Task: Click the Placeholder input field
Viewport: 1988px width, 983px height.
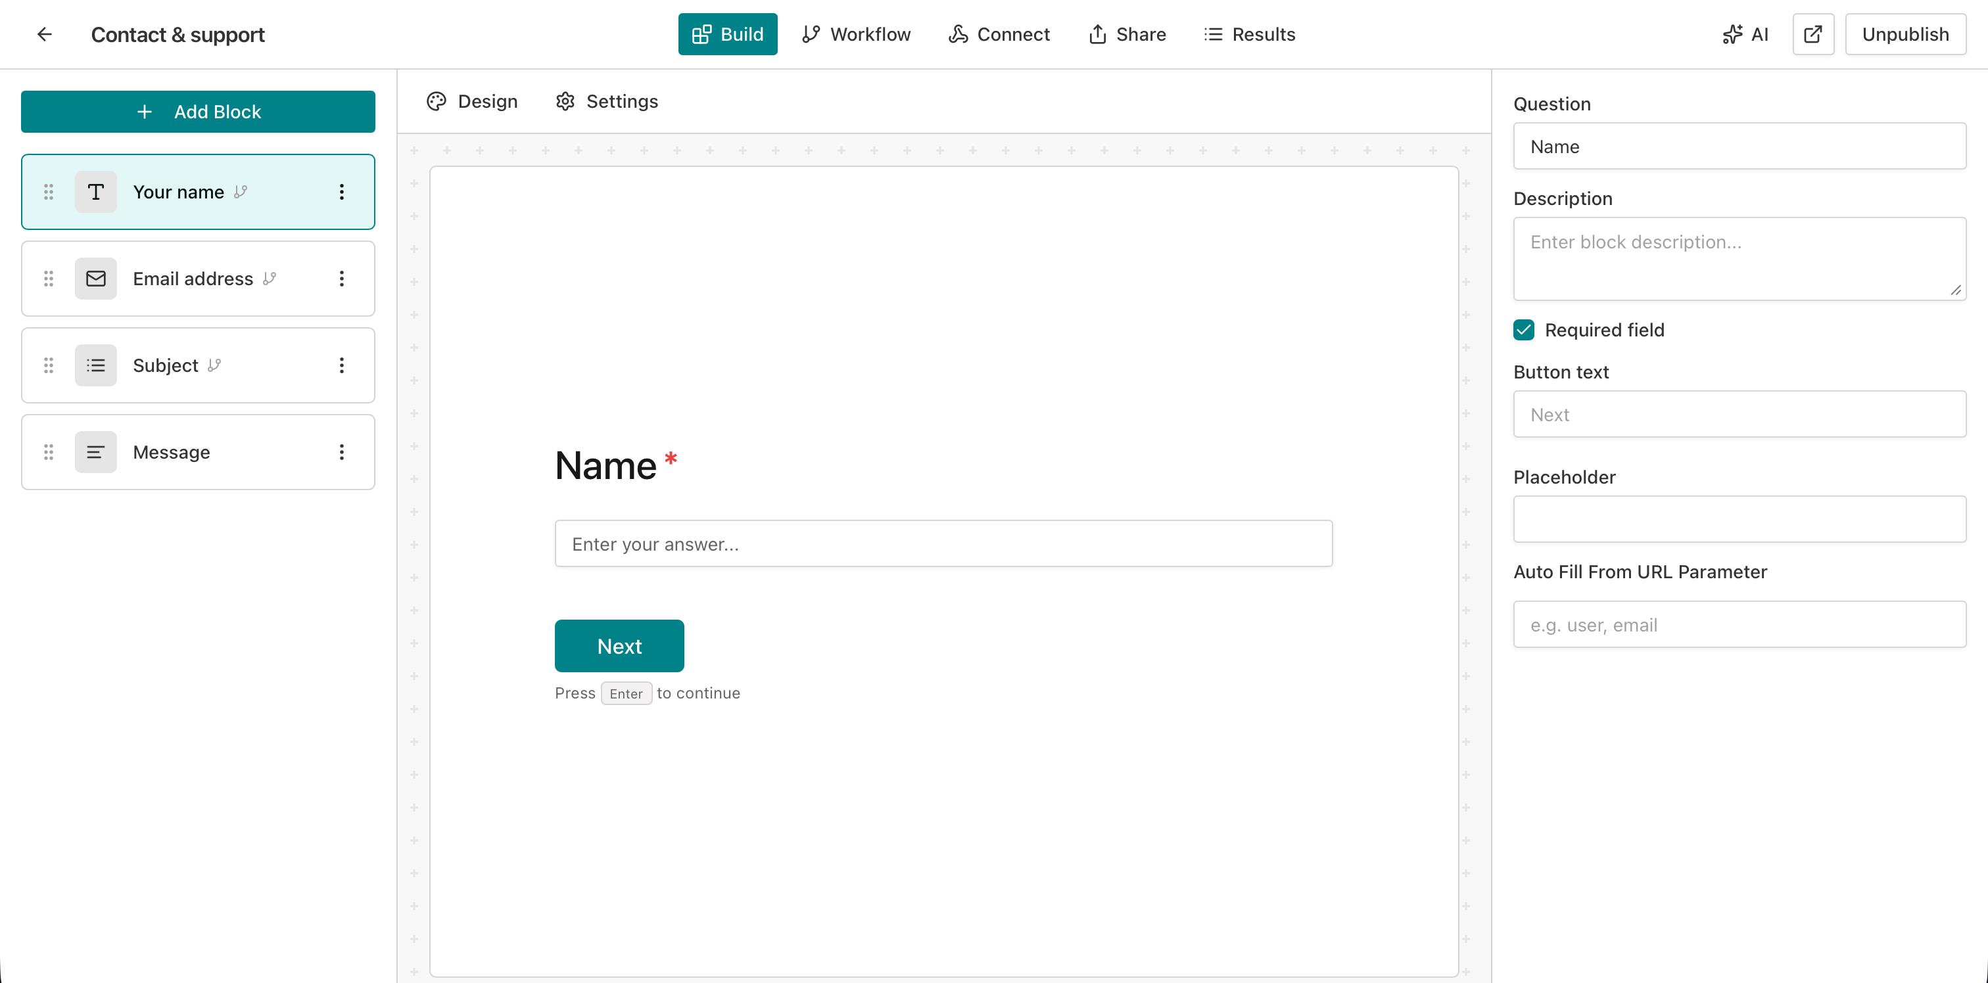Action: coord(1739,519)
